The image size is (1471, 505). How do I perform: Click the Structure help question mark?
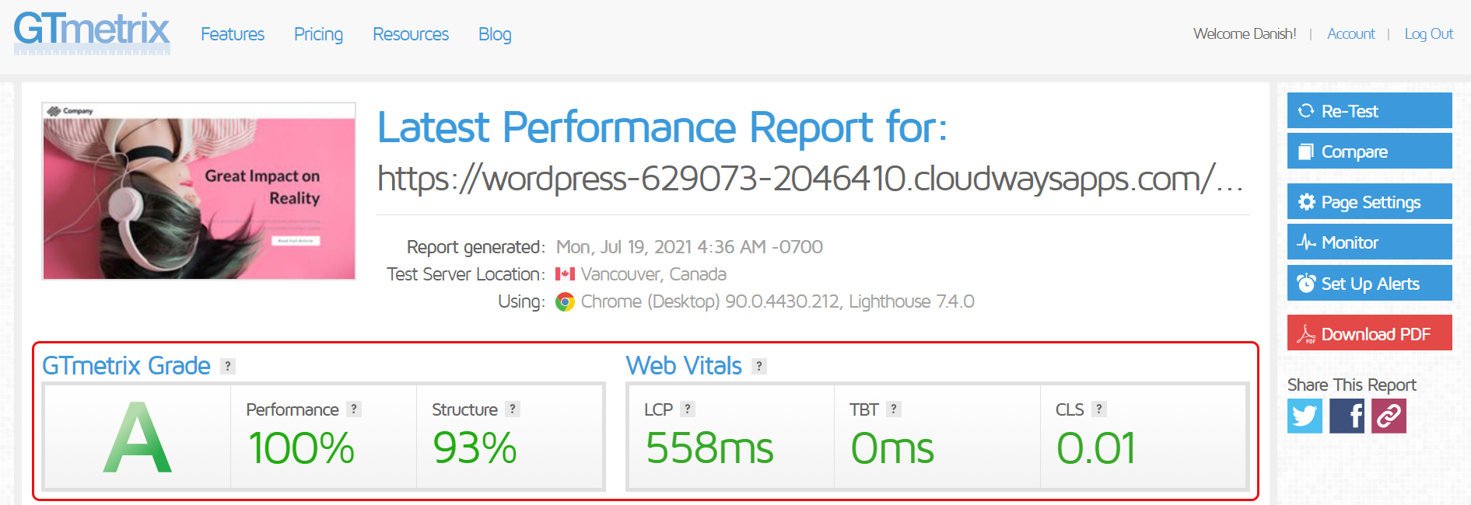pos(512,409)
